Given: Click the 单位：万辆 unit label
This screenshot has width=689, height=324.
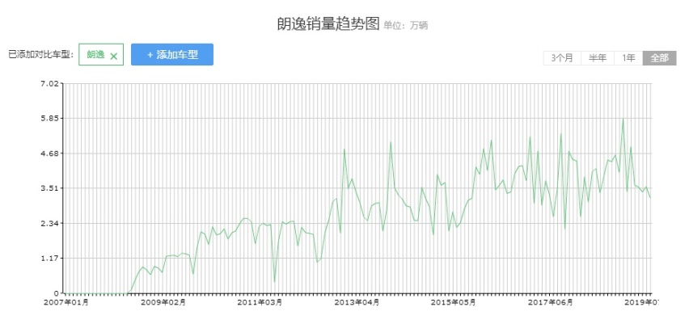Looking at the screenshot, I should point(406,26).
